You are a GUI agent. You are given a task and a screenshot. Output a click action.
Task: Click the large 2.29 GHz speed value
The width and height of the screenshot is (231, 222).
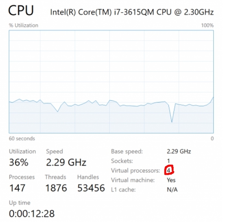pos(66,163)
